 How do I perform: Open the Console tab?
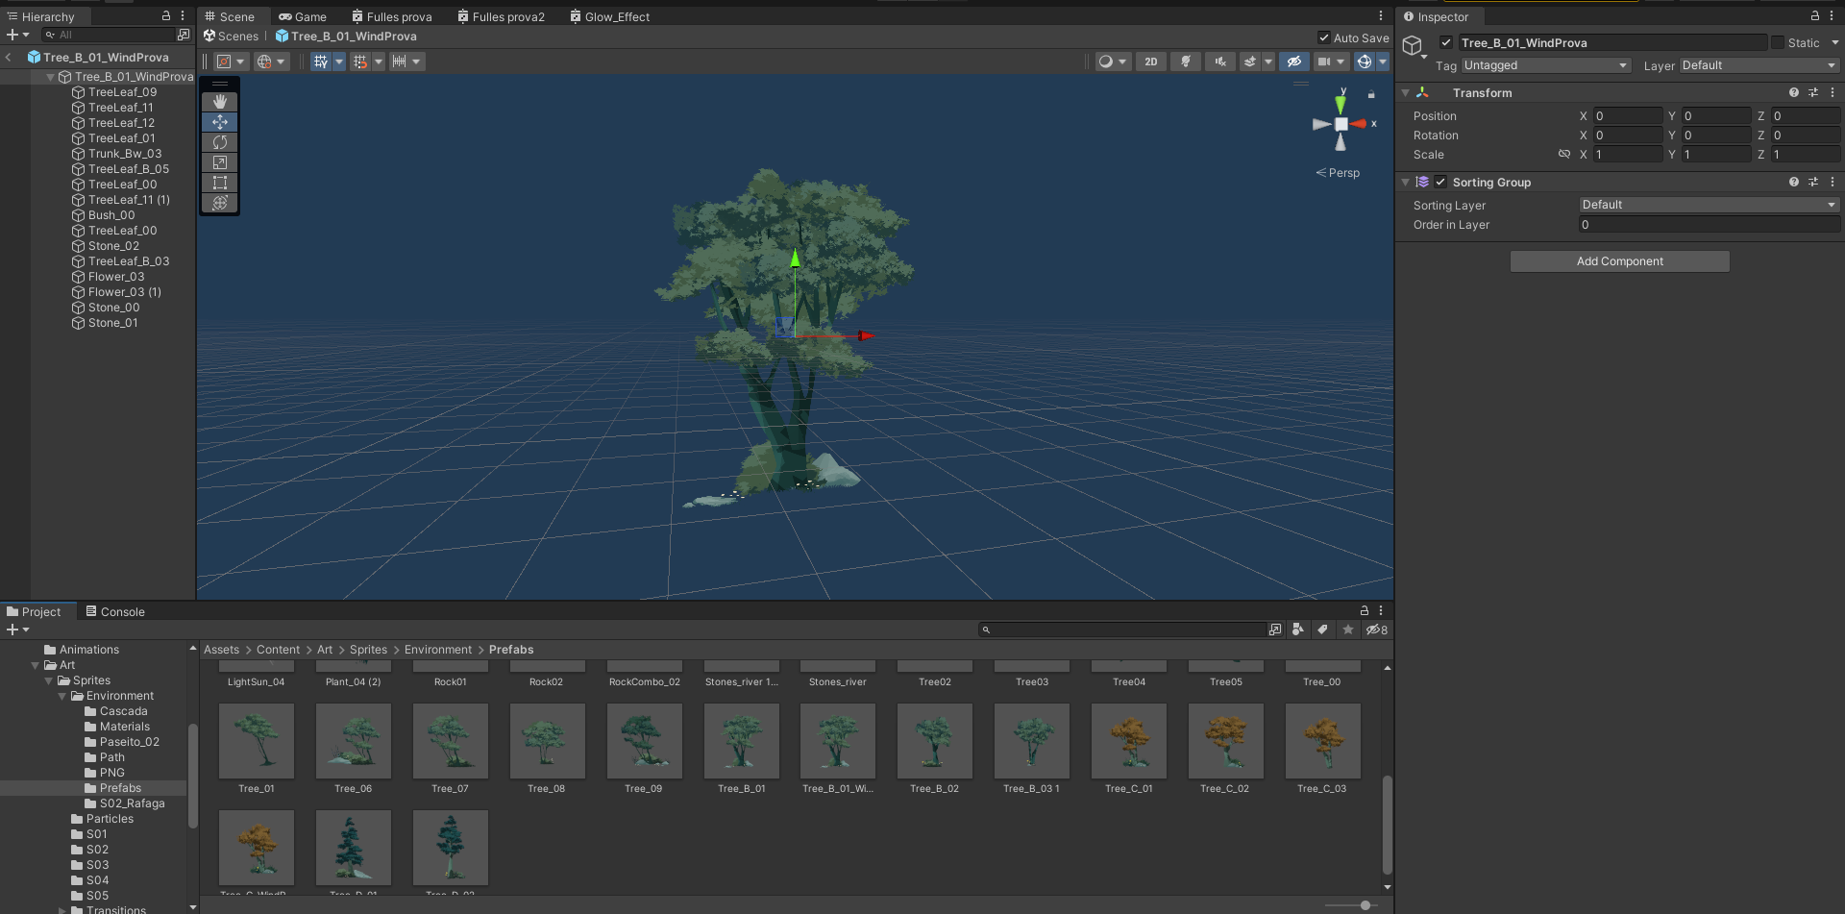coord(115,612)
